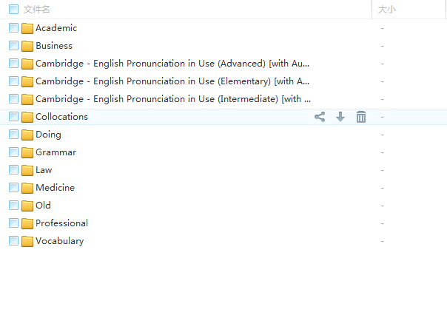Check the Old folder checkbox

coord(13,205)
